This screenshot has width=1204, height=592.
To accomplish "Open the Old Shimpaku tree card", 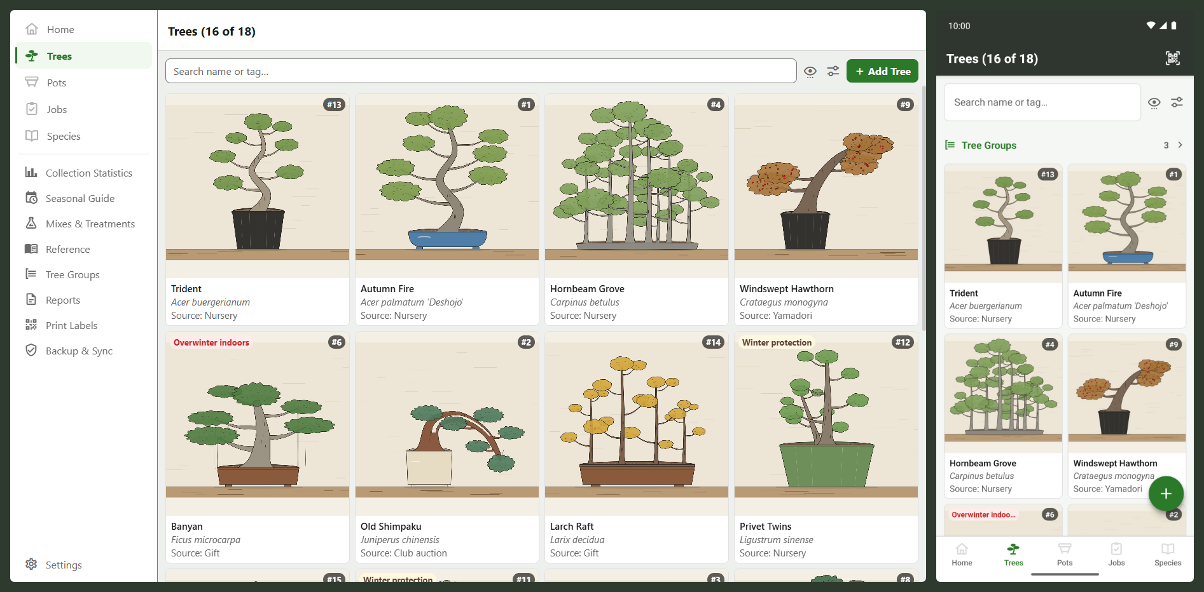I will (447, 447).
